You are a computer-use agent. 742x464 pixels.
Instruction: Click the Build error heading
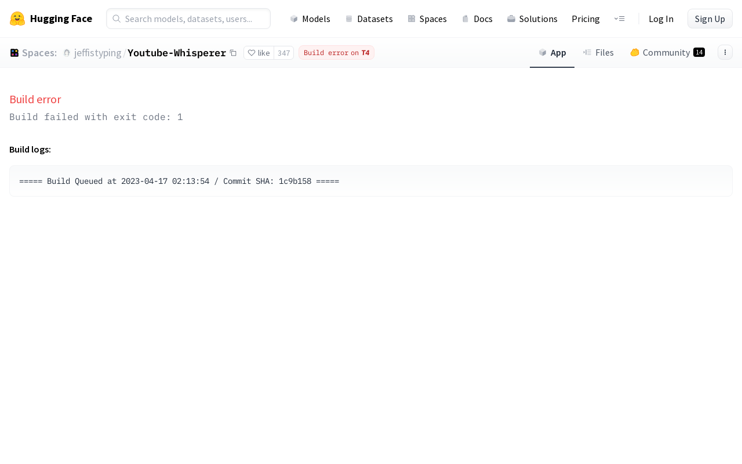click(35, 99)
